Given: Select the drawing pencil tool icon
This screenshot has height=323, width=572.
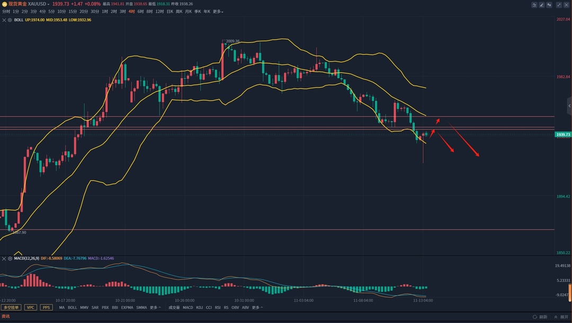Looking at the screenshot, I should (x=542, y=5).
